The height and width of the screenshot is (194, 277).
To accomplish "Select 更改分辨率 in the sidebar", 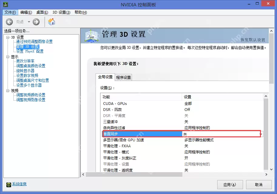I will 26,61.
